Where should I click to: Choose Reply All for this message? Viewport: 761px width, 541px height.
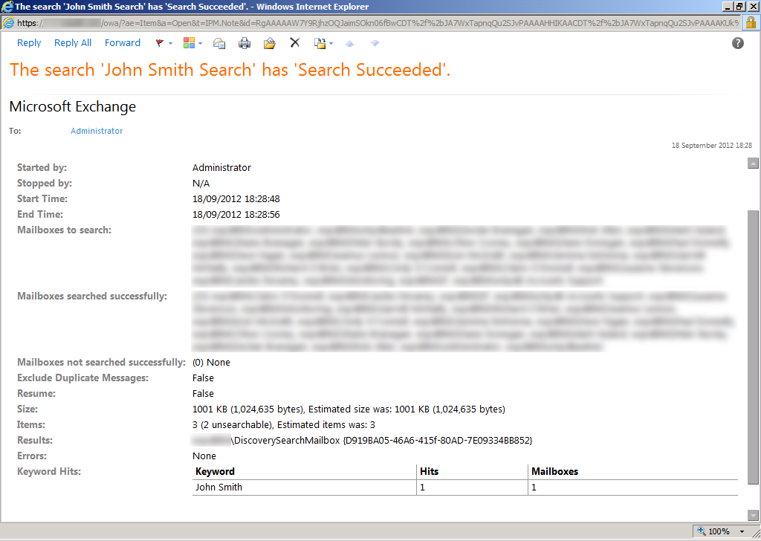click(x=73, y=42)
